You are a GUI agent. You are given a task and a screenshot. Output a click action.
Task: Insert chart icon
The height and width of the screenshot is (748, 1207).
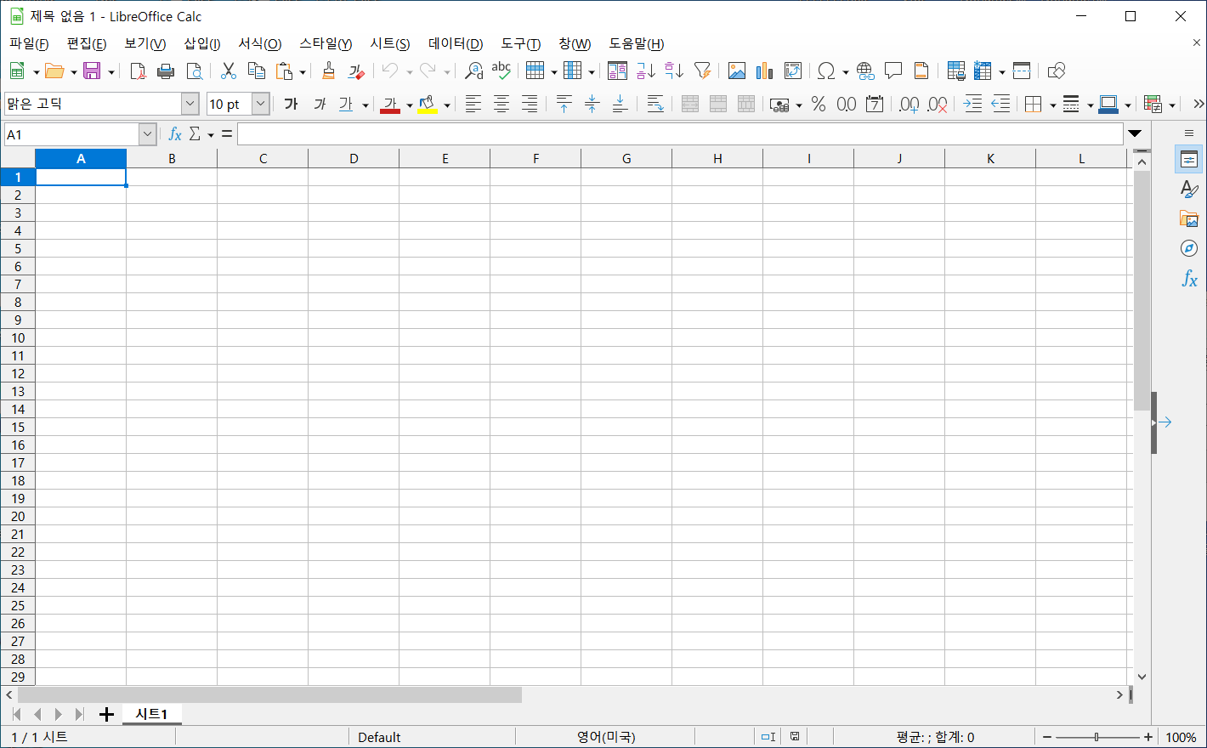(765, 71)
